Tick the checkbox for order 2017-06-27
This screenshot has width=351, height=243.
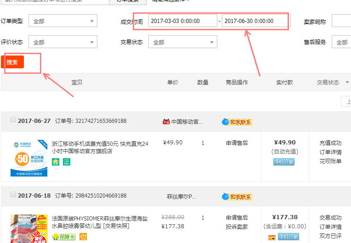tap(13, 120)
